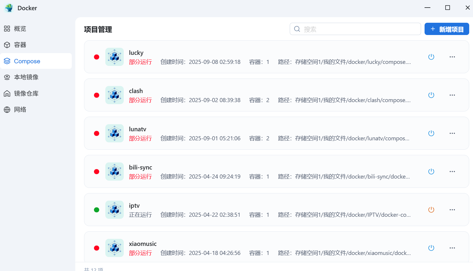Open more options for lunatv project
The height and width of the screenshot is (271, 473).
tap(452, 133)
